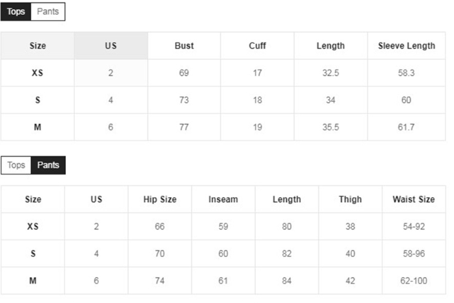The image size is (454, 303).
Task: Open the Tops tab in lower chart
Action: click(x=16, y=165)
